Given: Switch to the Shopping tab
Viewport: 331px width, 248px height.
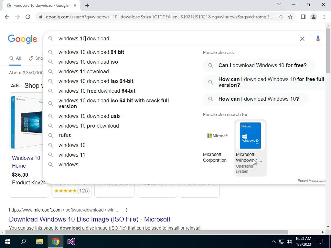Looking at the screenshot, I should coord(36,58).
